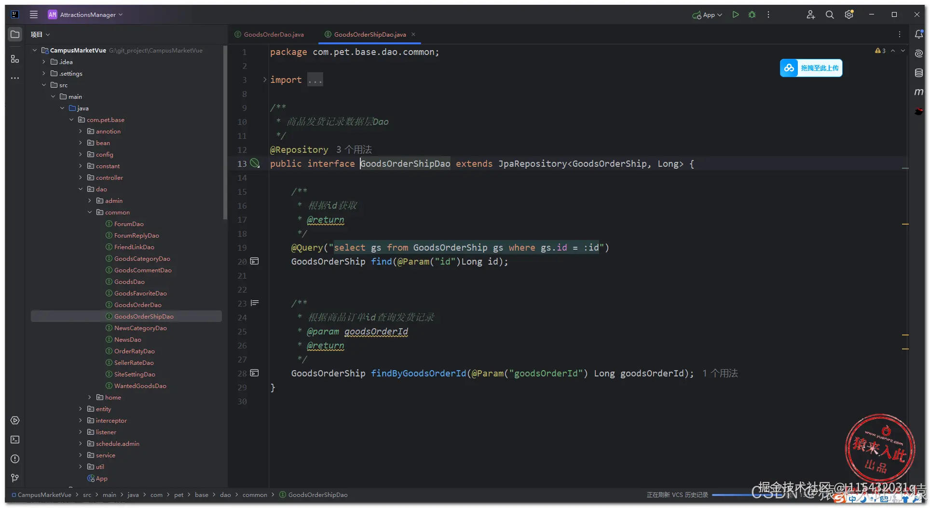Select SellerRateDao in the project tree
930x508 pixels.
pos(134,362)
